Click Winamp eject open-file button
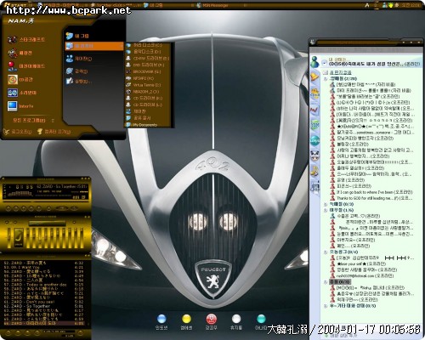This screenshot has width=425, height=340. tap(48, 208)
